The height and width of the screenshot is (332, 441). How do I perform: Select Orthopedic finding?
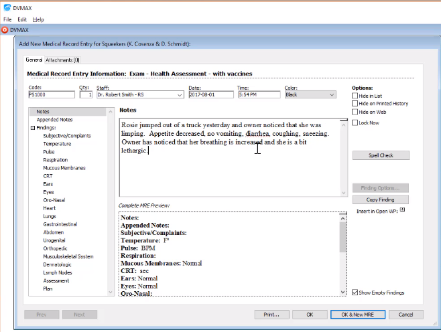[x=55, y=248]
